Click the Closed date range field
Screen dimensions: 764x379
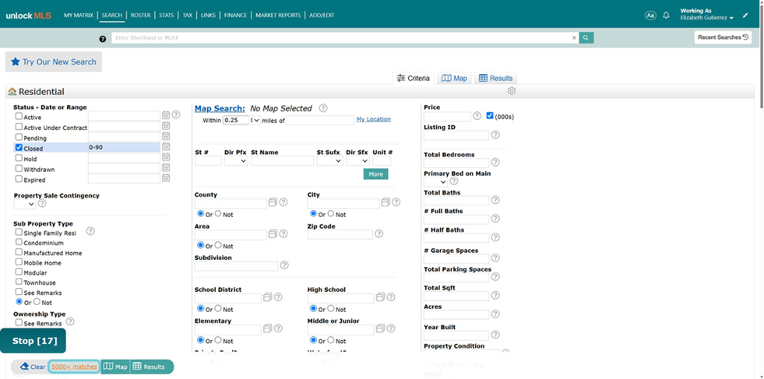[124, 147]
